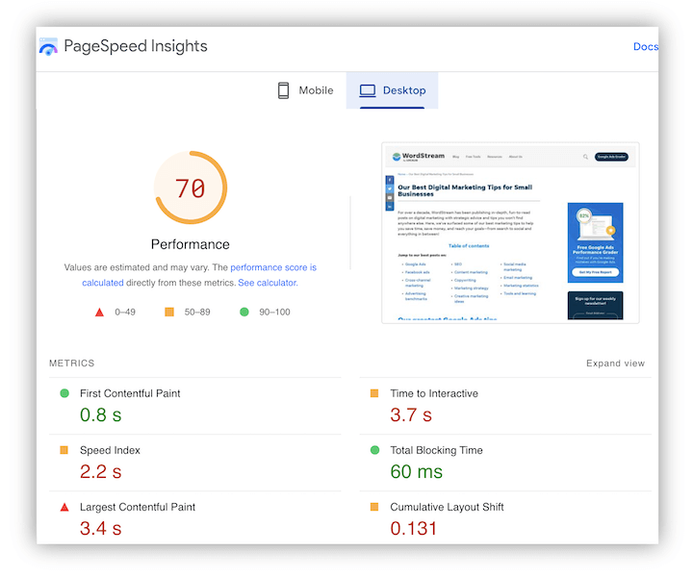Viewport: 693px width, 577px height.
Task: Open the performance score is calculated link
Action: pyautogui.click(x=272, y=267)
